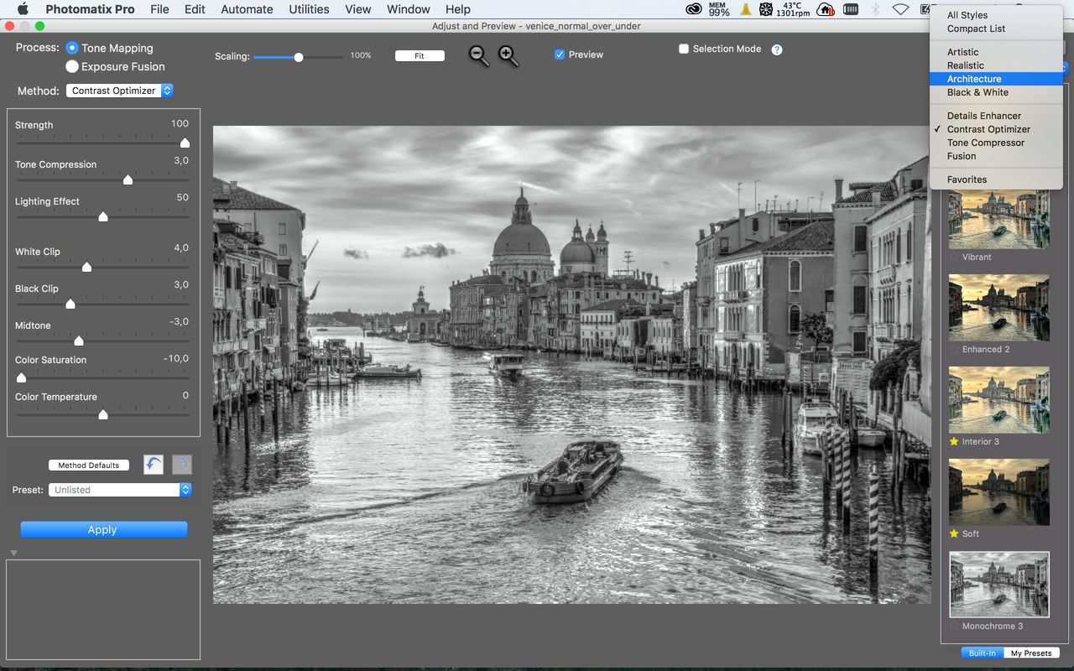1074x671 pixels.
Task: Click the White Clip slider handle
Action: [86, 267]
